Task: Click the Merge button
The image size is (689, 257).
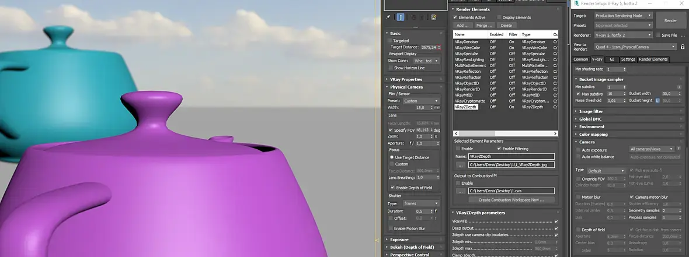Action: (x=484, y=26)
